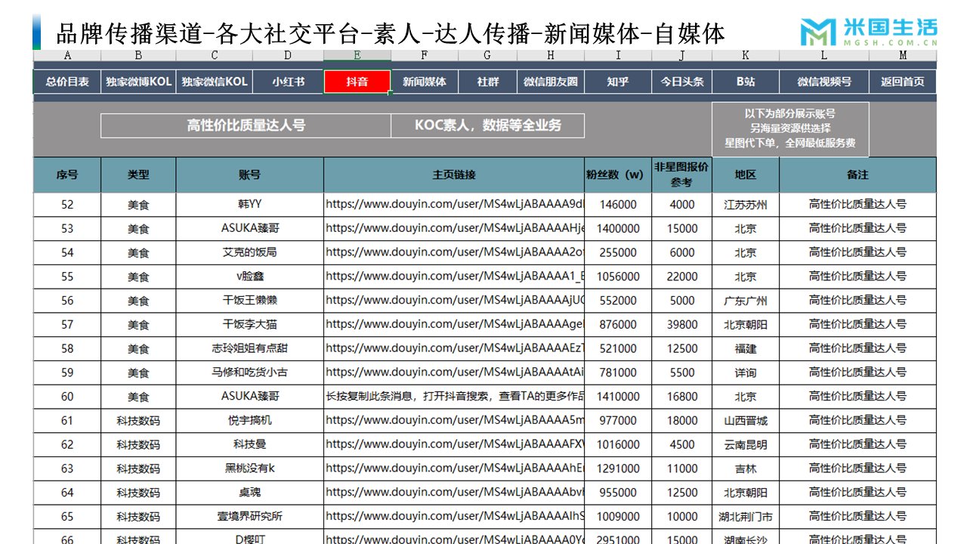Click the 非星图报价参考 column header
Screen dimensions: 967x544
click(x=681, y=175)
